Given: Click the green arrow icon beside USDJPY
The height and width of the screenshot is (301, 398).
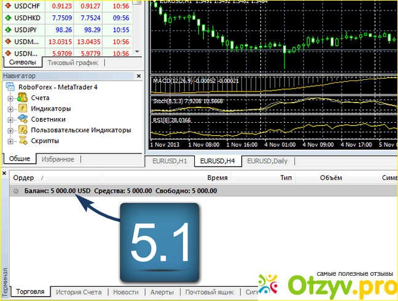Looking at the screenshot, I should click(9, 29).
